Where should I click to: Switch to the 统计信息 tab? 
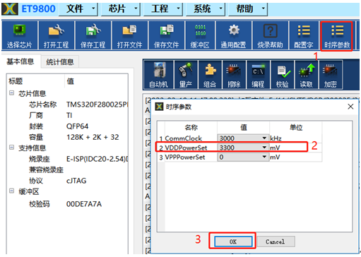pos(60,62)
